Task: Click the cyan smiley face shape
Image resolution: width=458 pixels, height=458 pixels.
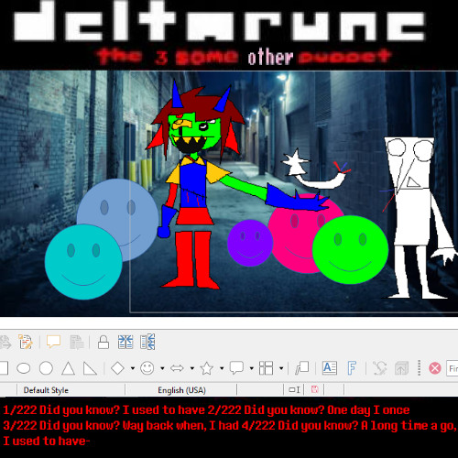Action: (83, 262)
